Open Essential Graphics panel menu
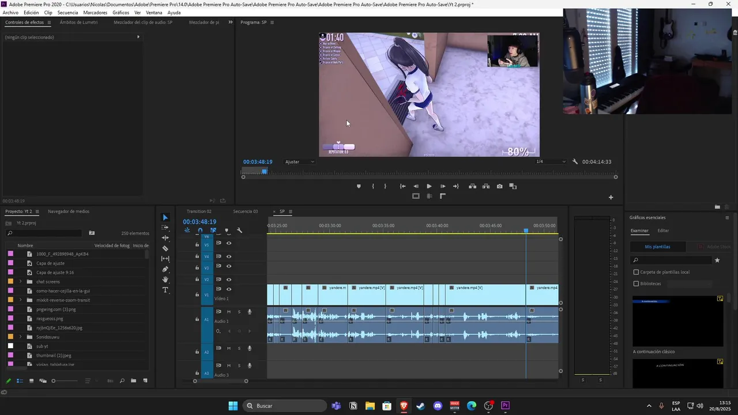The image size is (738, 415). 727,218
